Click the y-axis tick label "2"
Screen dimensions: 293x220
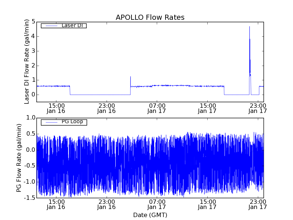pyautogui.click(x=33, y=66)
